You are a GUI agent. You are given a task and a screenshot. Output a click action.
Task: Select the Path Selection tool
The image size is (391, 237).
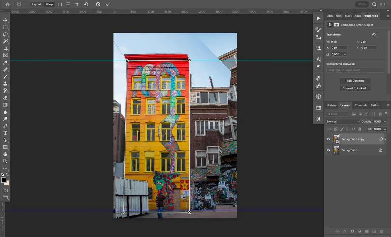pos(5,140)
